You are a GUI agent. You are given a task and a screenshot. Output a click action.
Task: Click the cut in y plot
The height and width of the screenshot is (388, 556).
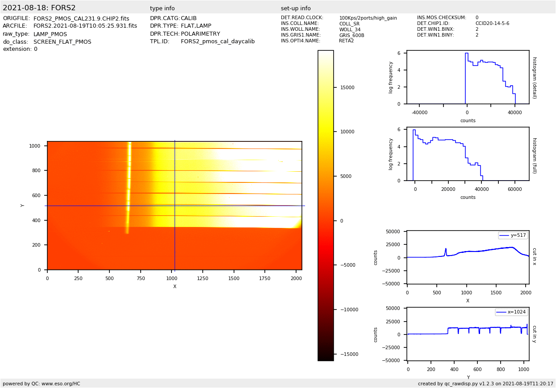point(468,334)
